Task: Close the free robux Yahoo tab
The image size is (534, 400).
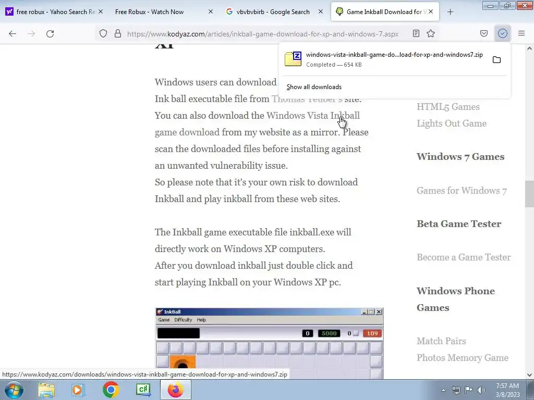Action: coord(101,12)
